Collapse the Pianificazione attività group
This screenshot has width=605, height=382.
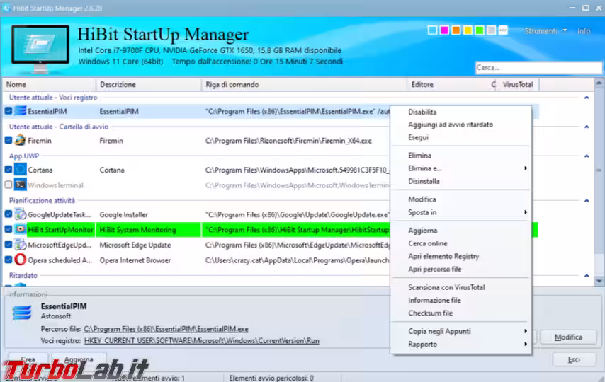[x=587, y=201]
